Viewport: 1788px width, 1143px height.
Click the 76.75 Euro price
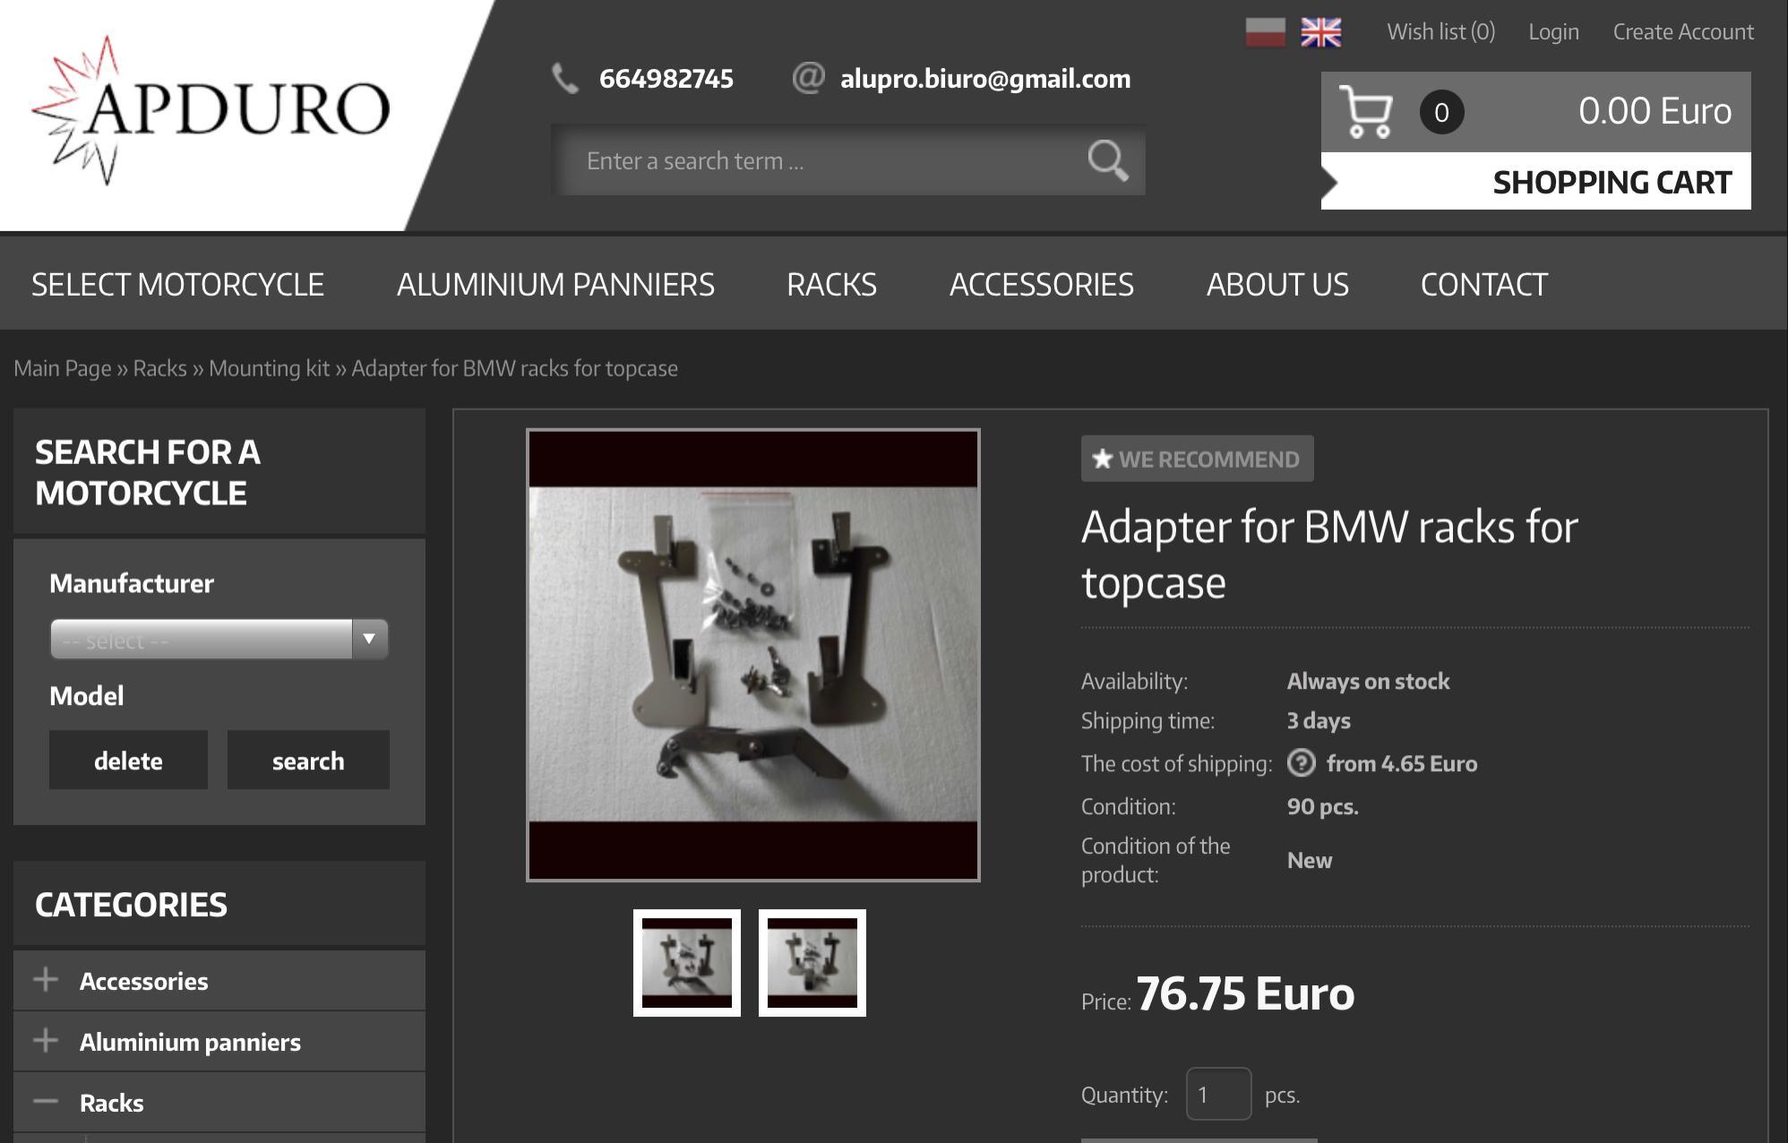tap(1245, 993)
